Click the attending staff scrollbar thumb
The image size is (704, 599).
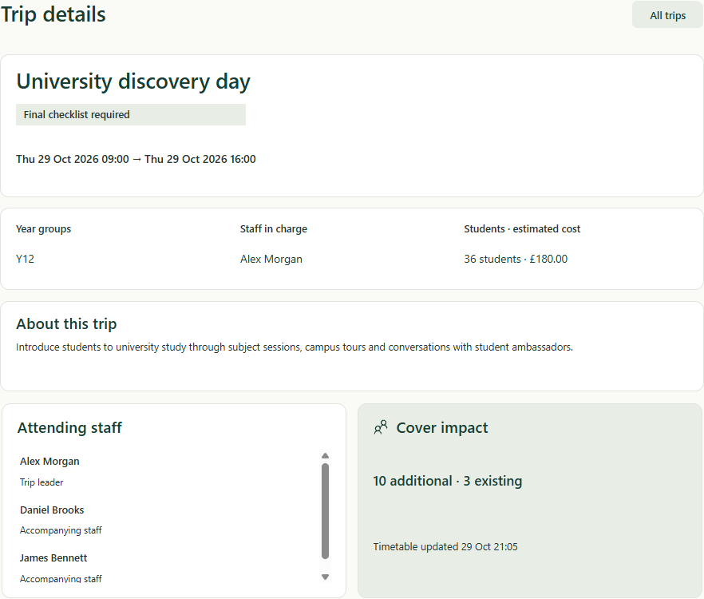coord(326,511)
